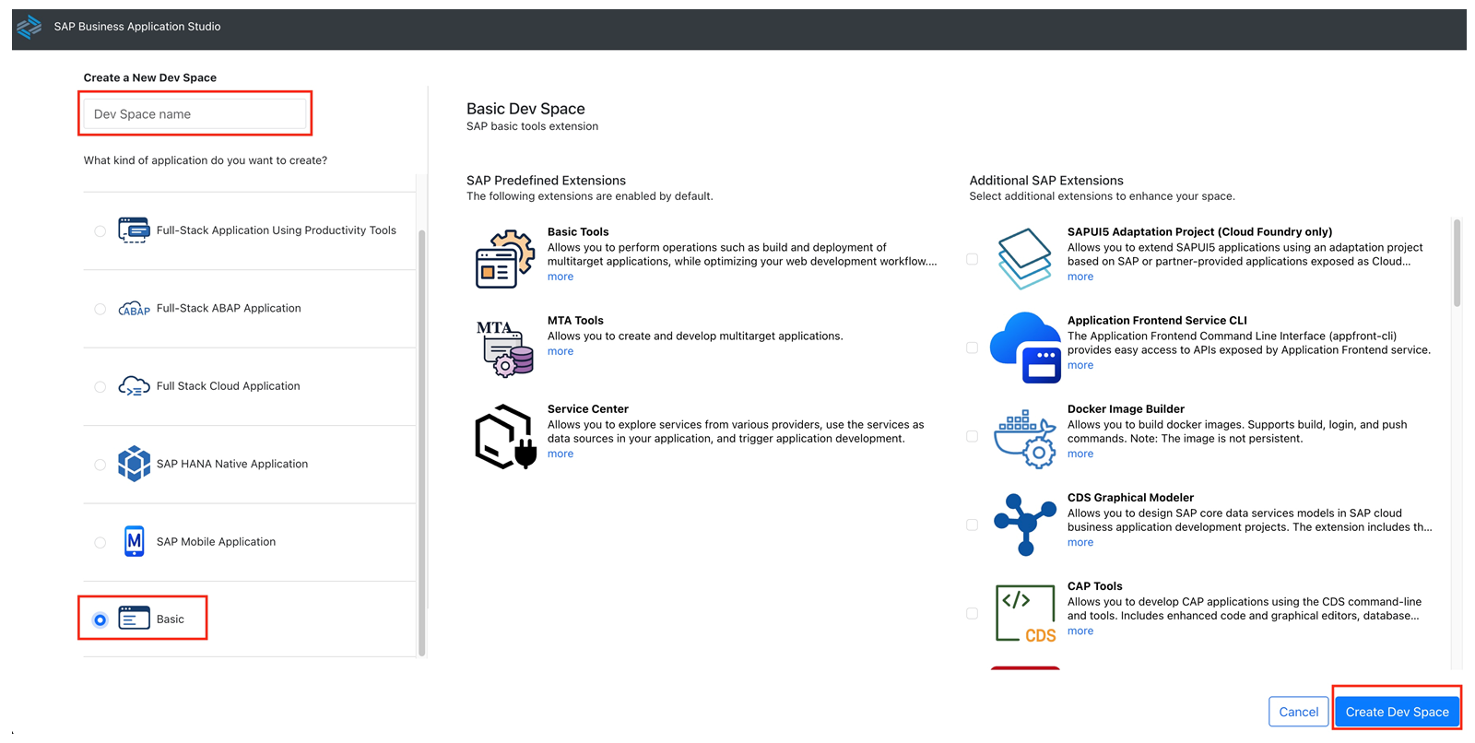Click the SAP HANA Native Application icon

pyautogui.click(x=134, y=464)
